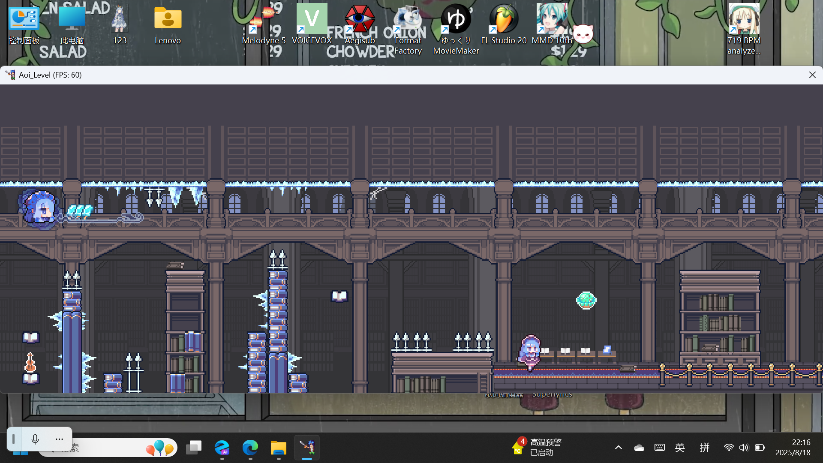This screenshot has height=463, width=823.
Task: Open volume speaker tray icon
Action: 744,448
